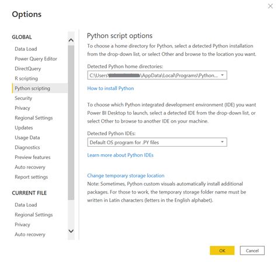Open Current File Privacy settings
Viewport: 277px width, 267px height.
tap(22, 224)
